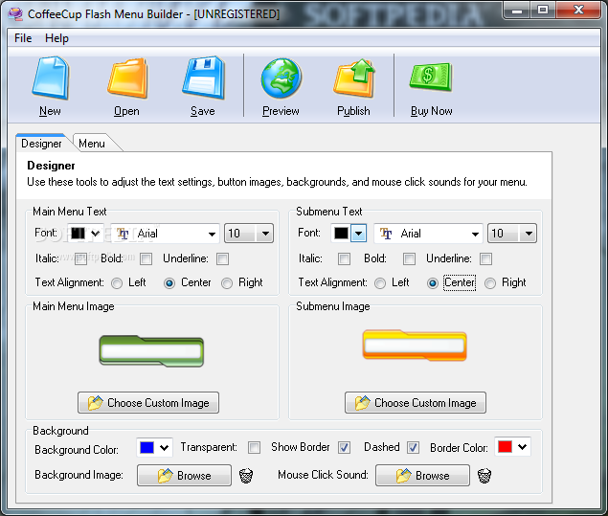Viewport: 608px width, 516px height.
Task: Open the Help menu
Action: point(56,38)
